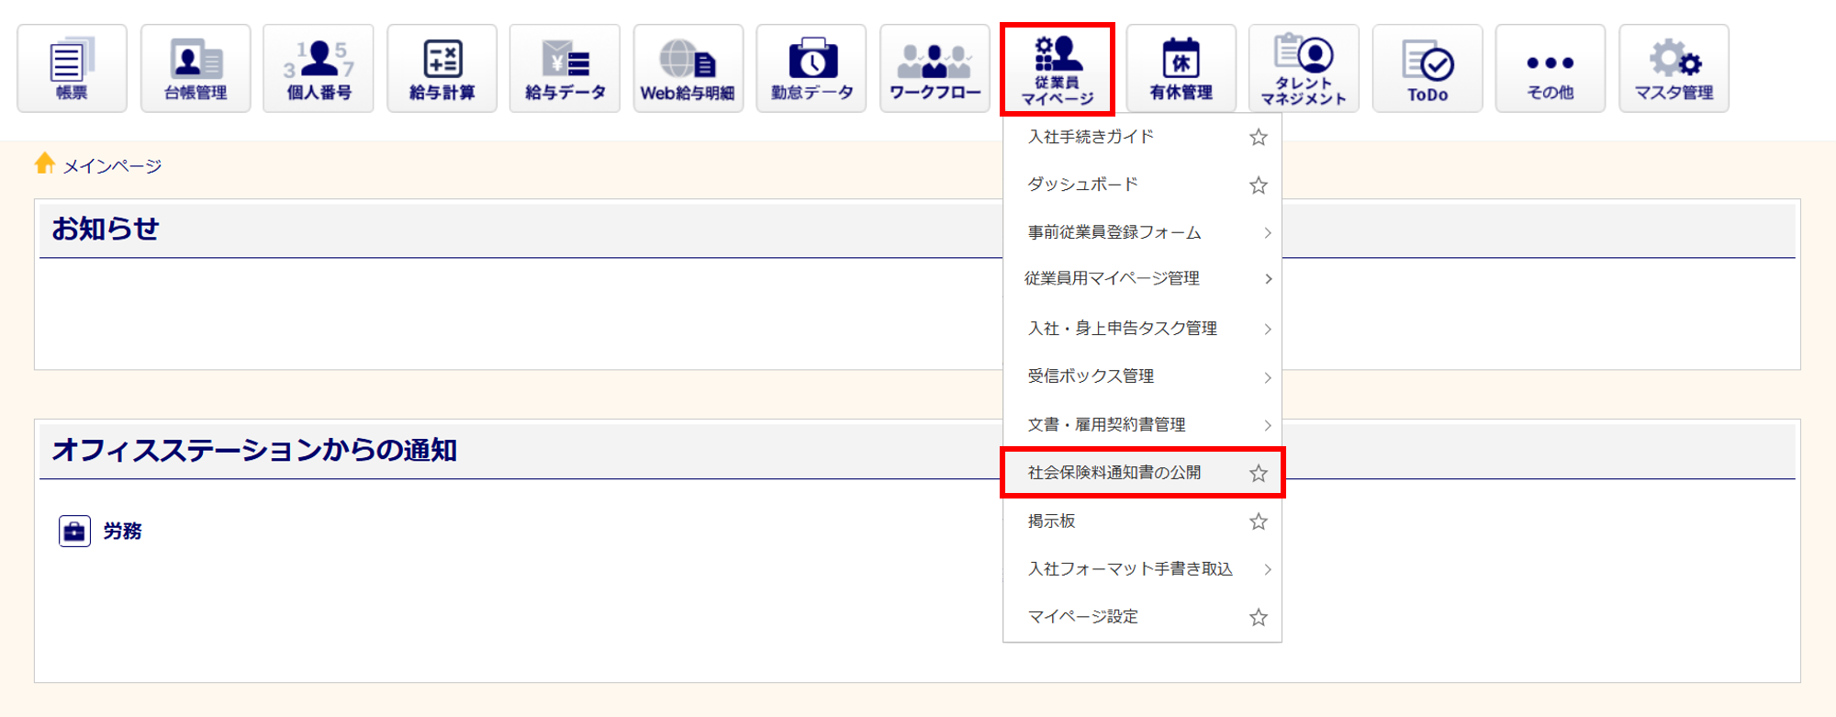This screenshot has height=717, width=1836.
Task: Go to メインページ breadcrumb link
Action: click(x=112, y=166)
